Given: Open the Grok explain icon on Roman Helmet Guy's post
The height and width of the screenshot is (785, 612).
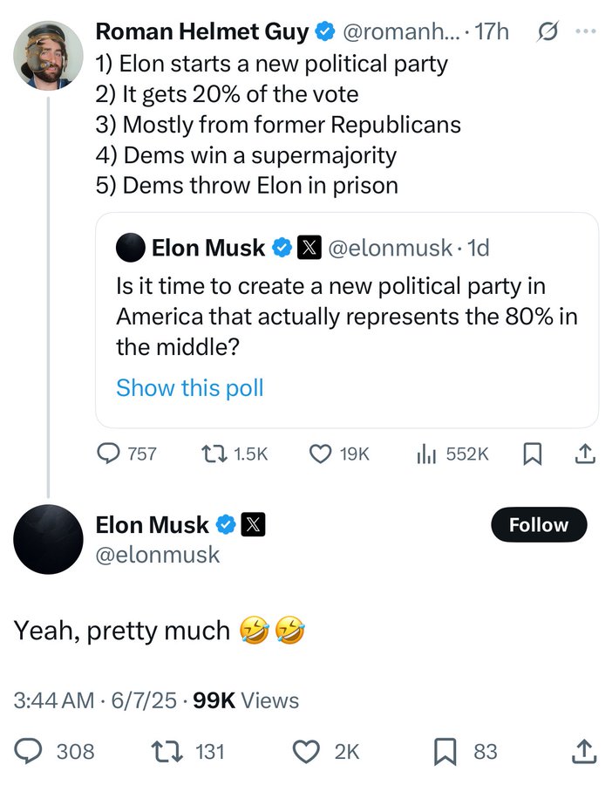Looking at the screenshot, I should [x=548, y=32].
